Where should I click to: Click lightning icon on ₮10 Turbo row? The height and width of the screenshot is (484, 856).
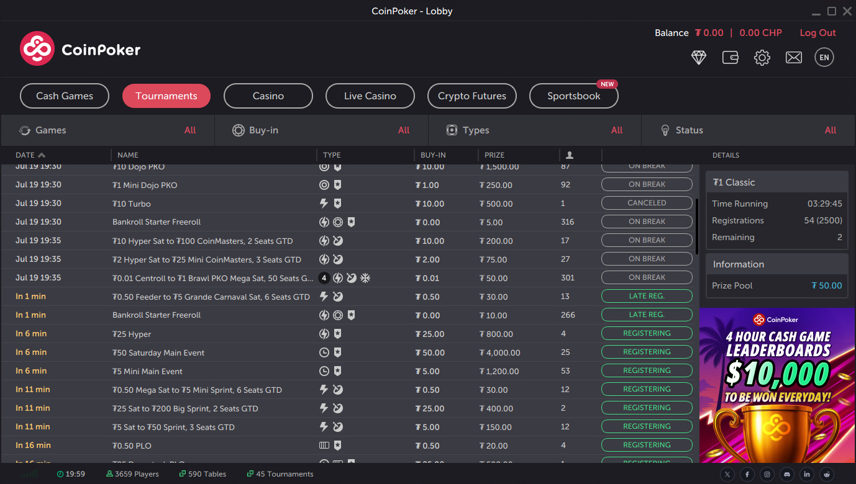tap(324, 204)
